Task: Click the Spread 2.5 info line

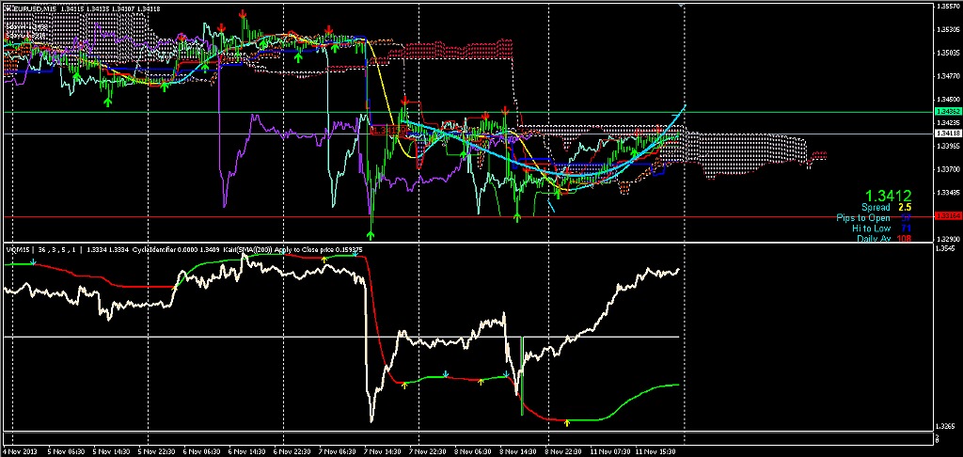Action: (886, 208)
